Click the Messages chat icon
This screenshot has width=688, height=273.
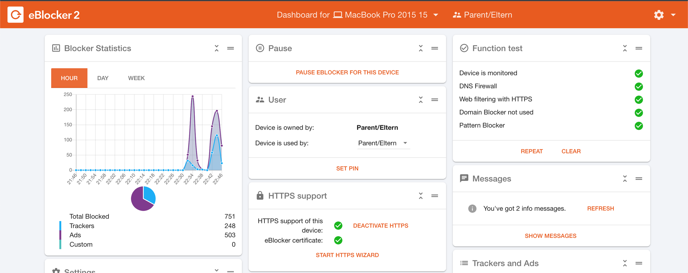pyautogui.click(x=464, y=178)
